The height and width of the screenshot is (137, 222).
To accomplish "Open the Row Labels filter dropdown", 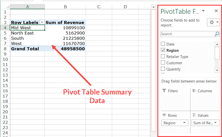I will 42,22.
